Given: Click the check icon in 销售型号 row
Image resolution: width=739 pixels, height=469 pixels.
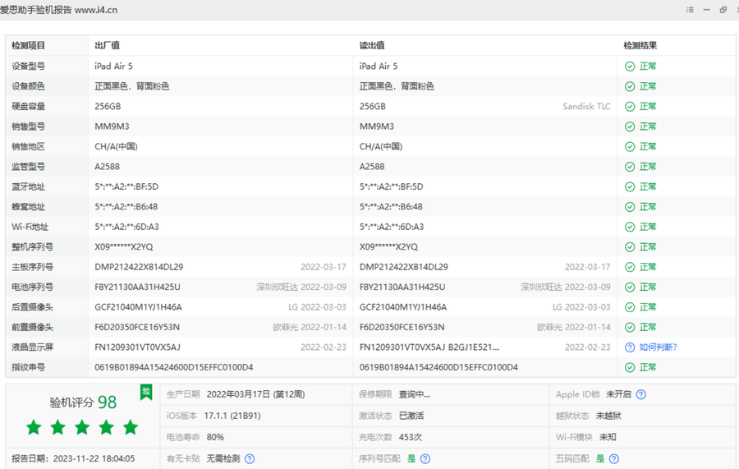Looking at the screenshot, I should pos(630,126).
